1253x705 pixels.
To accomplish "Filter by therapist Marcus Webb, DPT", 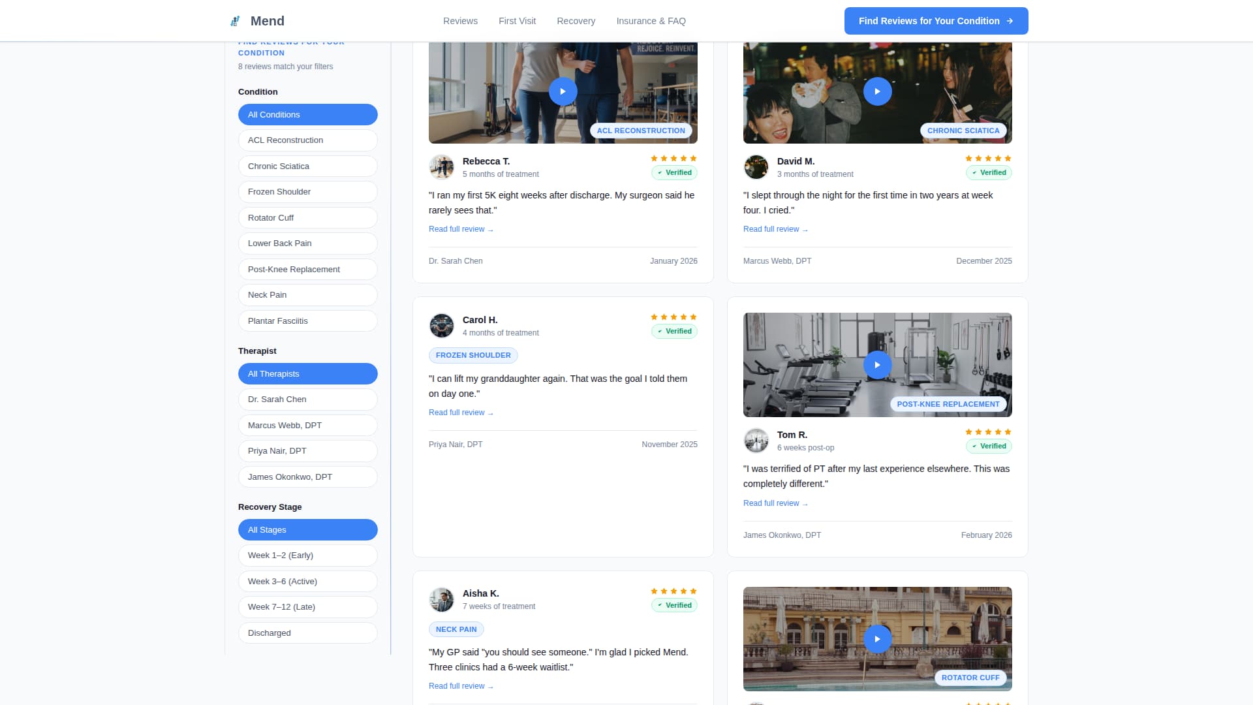I will pos(307,426).
